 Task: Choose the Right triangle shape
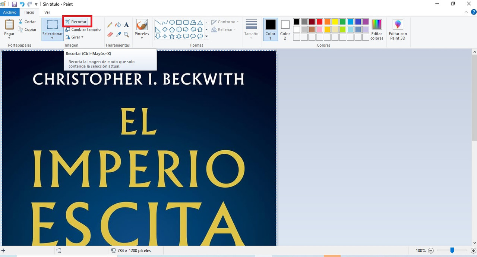(x=158, y=29)
